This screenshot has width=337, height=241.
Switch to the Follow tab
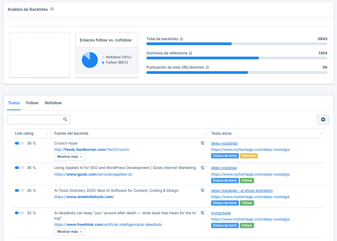(32, 103)
